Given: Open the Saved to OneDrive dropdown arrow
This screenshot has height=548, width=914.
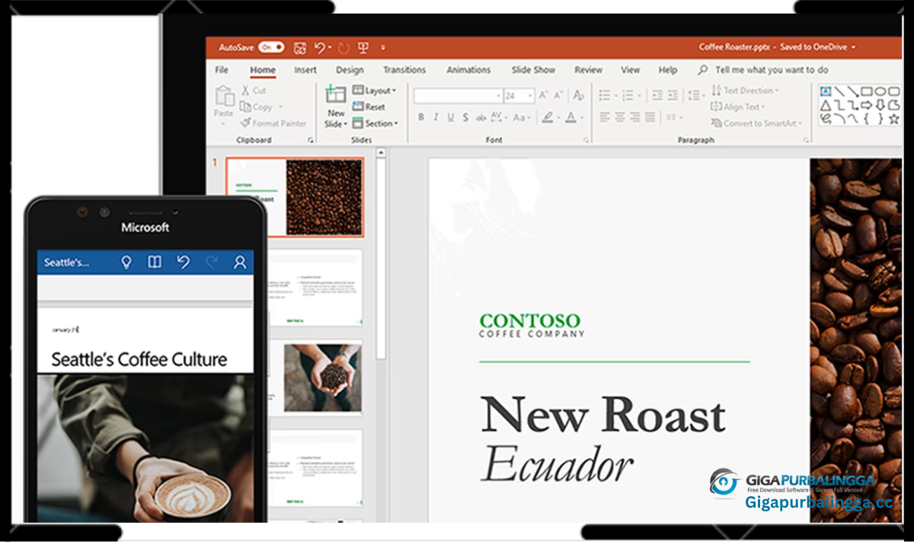Looking at the screenshot, I should (854, 47).
